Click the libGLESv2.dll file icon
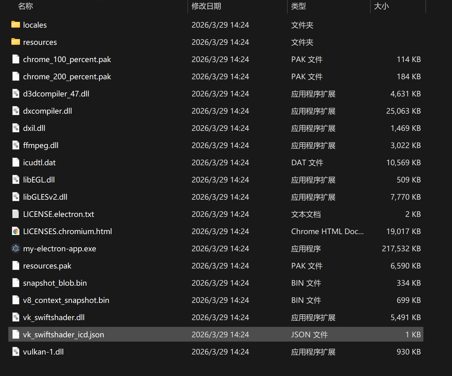 pos(16,197)
